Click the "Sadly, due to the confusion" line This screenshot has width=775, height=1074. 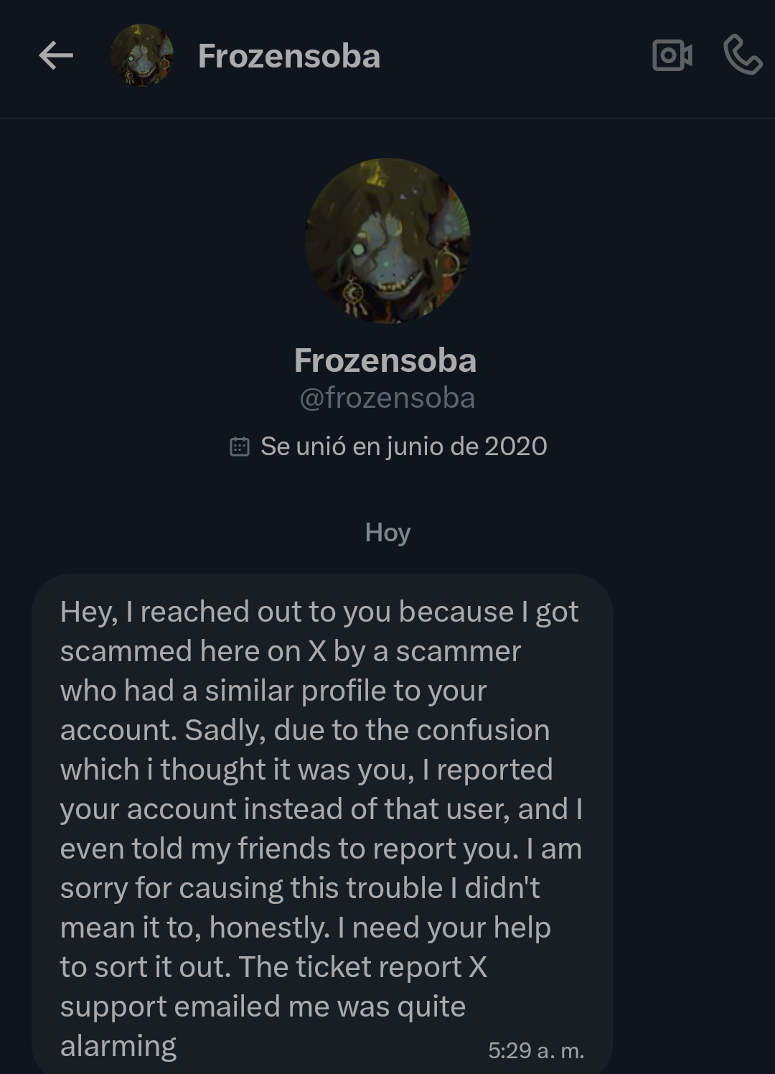click(x=367, y=730)
